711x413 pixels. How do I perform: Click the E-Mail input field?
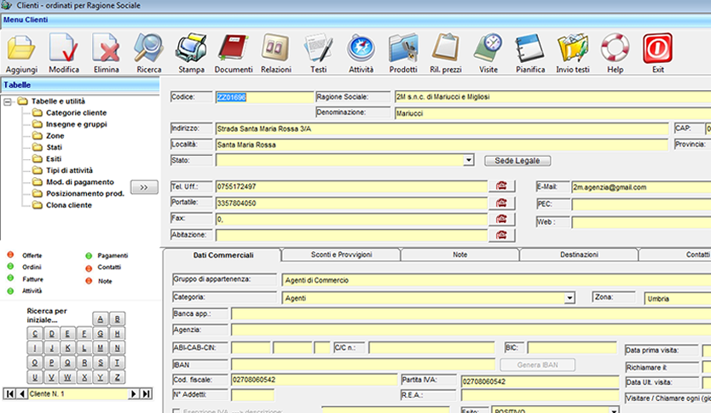pos(641,187)
